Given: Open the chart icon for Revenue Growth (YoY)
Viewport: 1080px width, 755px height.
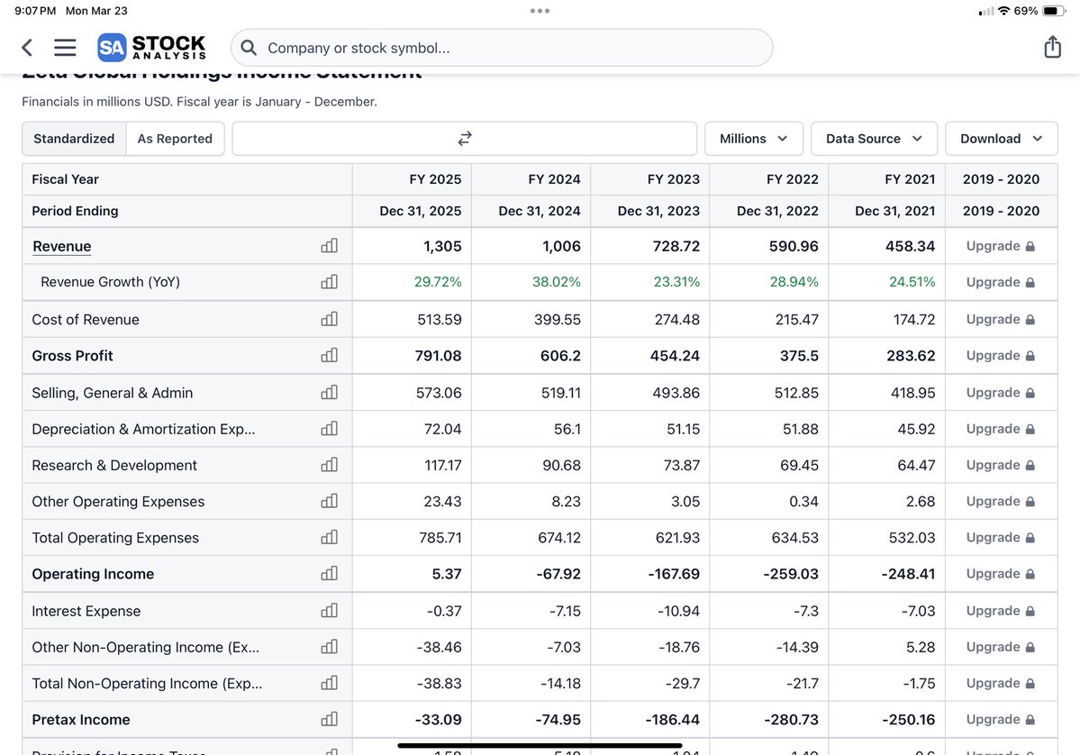Looking at the screenshot, I should [x=330, y=282].
